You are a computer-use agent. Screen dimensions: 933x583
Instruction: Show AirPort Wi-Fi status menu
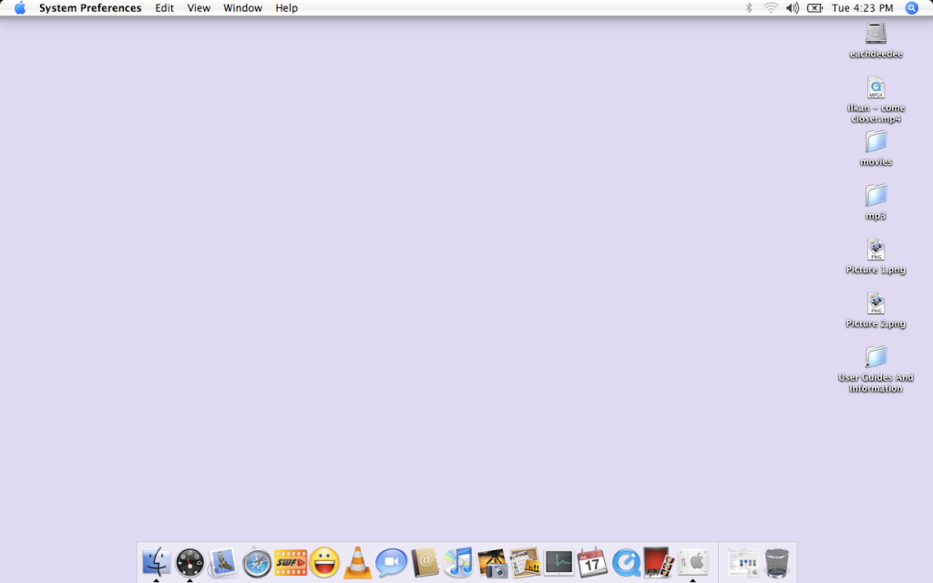pyautogui.click(x=771, y=8)
